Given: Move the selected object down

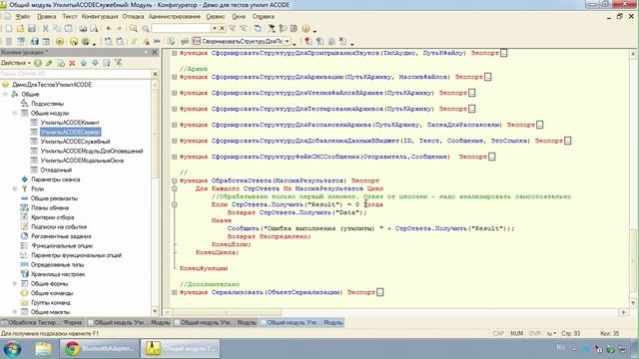Looking at the screenshot, I should 95,63.
